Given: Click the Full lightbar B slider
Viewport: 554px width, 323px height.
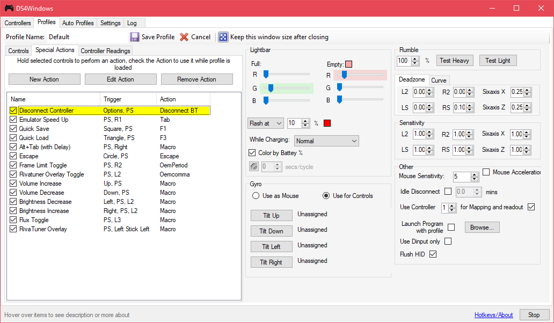Looking at the screenshot, I should pos(287,101).
